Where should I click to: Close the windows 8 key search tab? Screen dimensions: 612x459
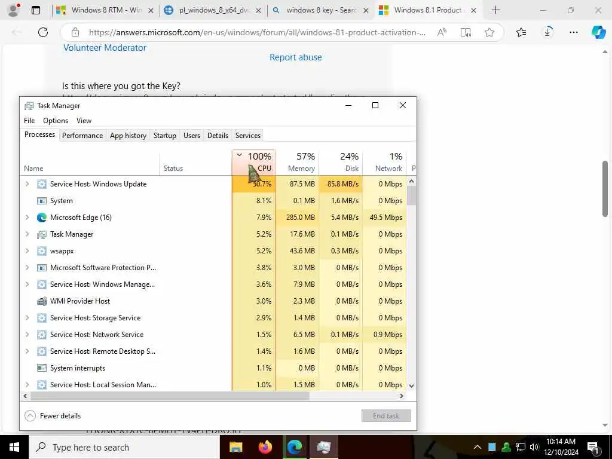click(366, 11)
